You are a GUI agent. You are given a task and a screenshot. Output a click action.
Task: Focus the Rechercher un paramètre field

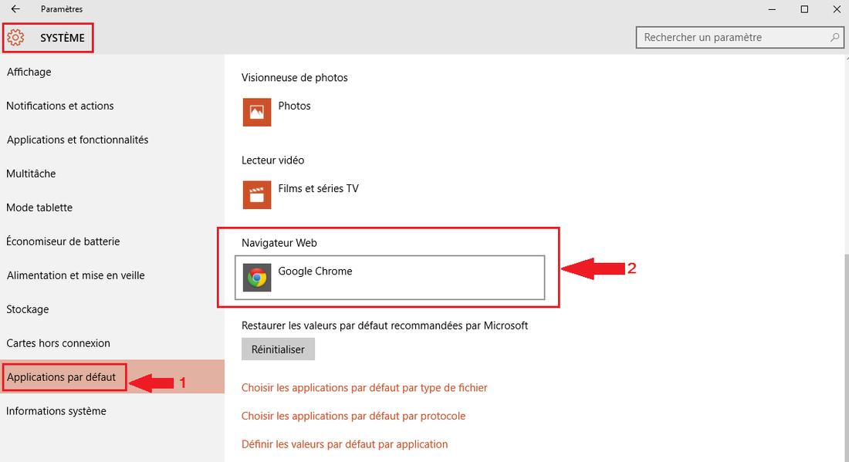point(739,37)
